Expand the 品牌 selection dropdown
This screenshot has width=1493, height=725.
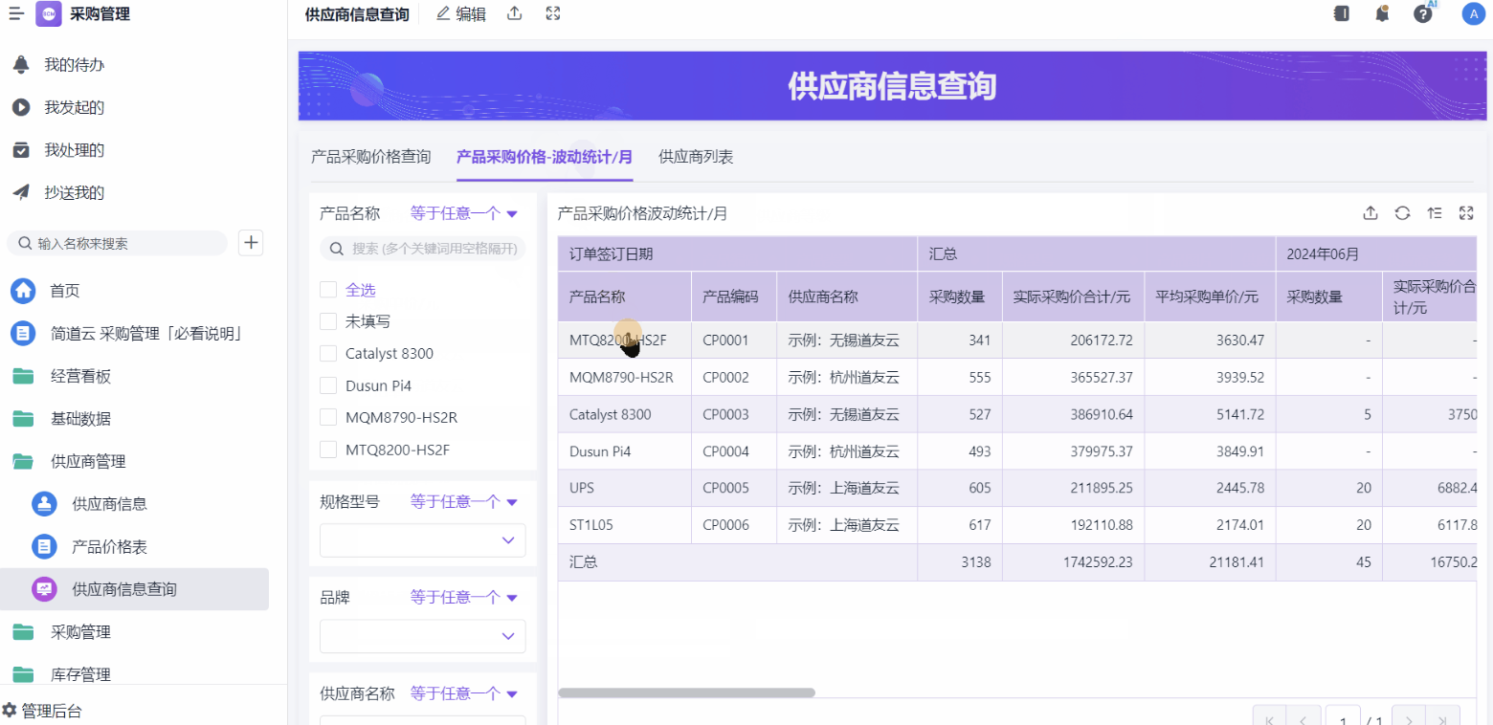(422, 636)
